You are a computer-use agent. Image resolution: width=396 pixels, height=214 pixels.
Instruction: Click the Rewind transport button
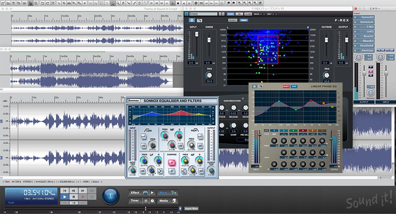pyautogui.click(x=74, y=190)
